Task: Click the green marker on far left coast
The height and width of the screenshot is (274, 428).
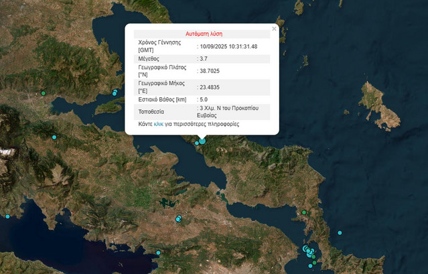Action: point(43,93)
